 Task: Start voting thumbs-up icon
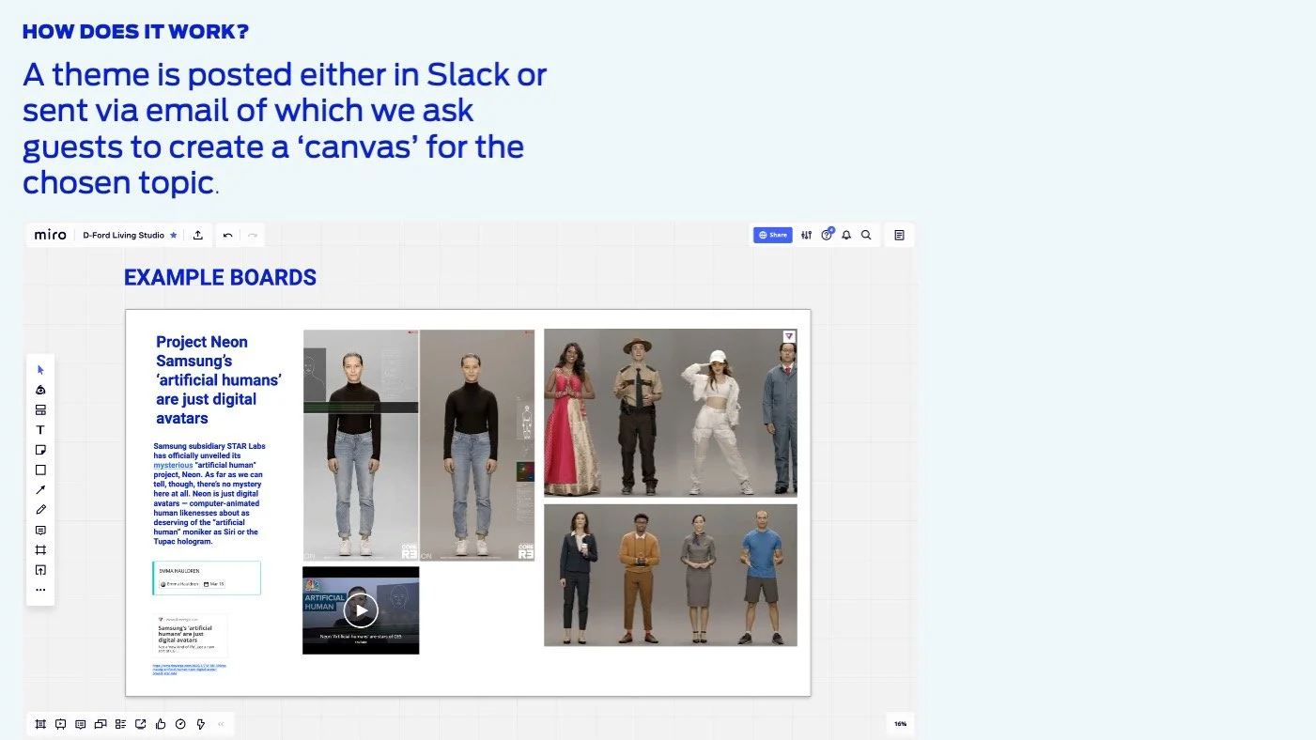161,724
